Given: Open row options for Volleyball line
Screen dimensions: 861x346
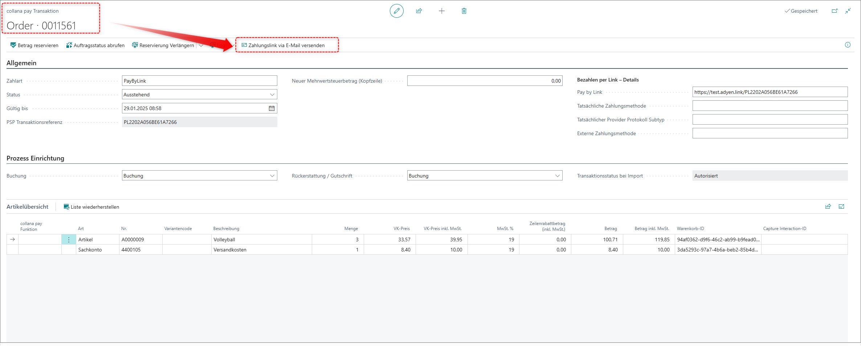Looking at the screenshot, I should (69, 239).
